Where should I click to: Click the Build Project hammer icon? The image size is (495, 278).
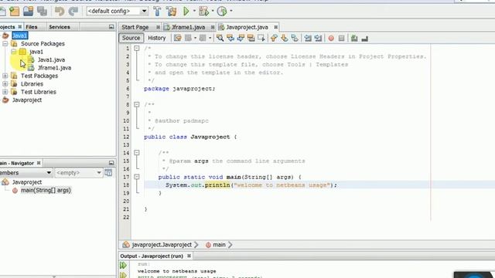point(157,12)
